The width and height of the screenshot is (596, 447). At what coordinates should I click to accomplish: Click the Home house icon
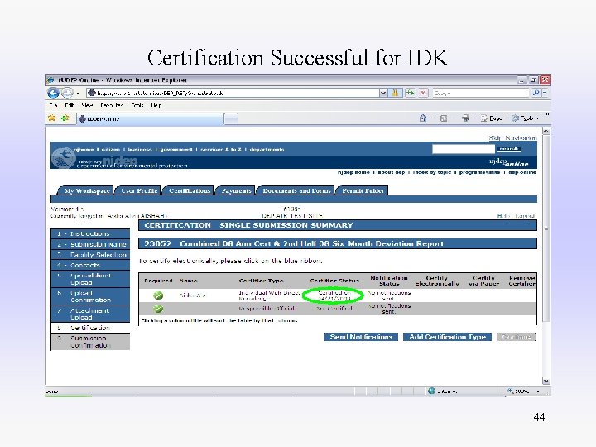423,118
